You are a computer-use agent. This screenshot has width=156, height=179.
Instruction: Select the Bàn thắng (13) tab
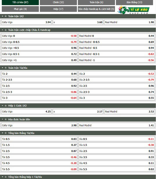click(x=134, y=2)
